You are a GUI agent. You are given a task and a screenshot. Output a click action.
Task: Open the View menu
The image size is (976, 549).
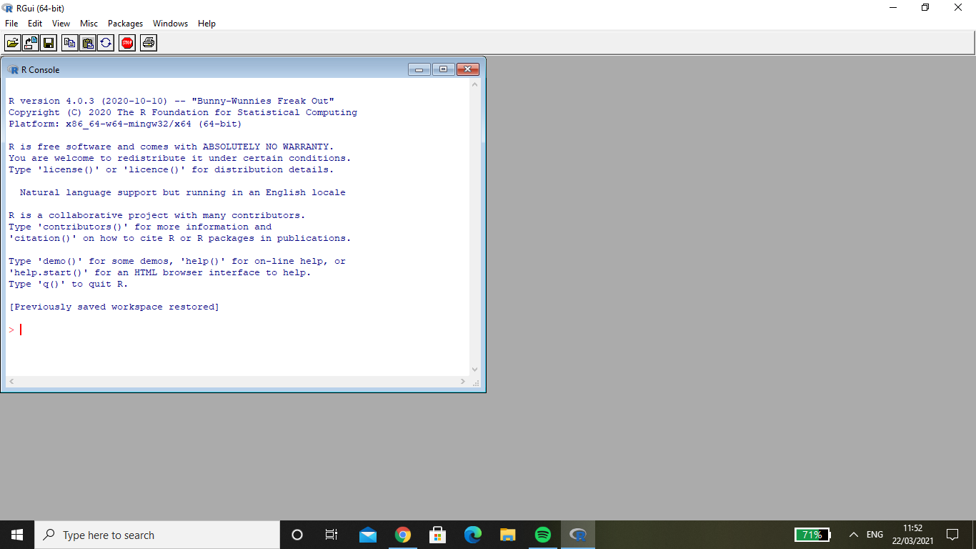click(x=61, y=24)
